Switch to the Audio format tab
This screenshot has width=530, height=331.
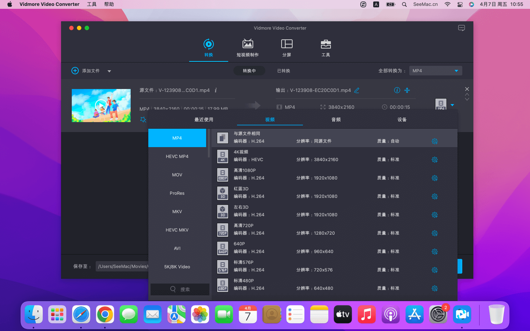(x=336, y=120)
